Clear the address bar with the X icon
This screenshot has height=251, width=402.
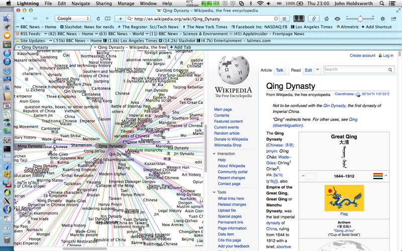pos(276,19)
